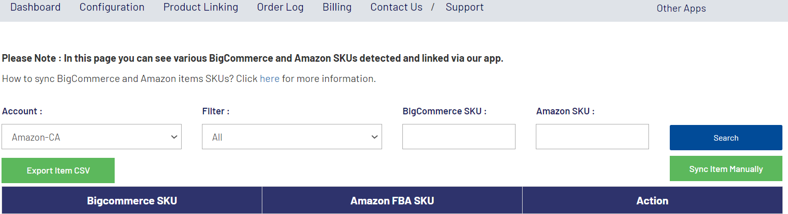Click the Export Item CSV button
This screenshot has height=214, width=788.
(58, 170)
